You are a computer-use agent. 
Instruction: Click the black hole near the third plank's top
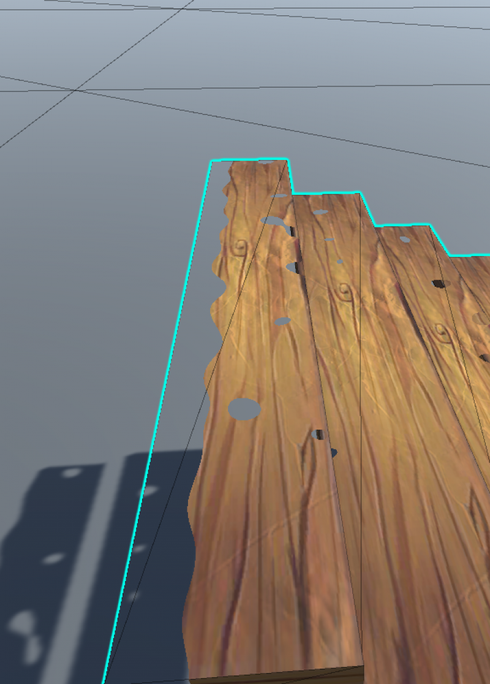pyautogui.click(x=439, y=283)
